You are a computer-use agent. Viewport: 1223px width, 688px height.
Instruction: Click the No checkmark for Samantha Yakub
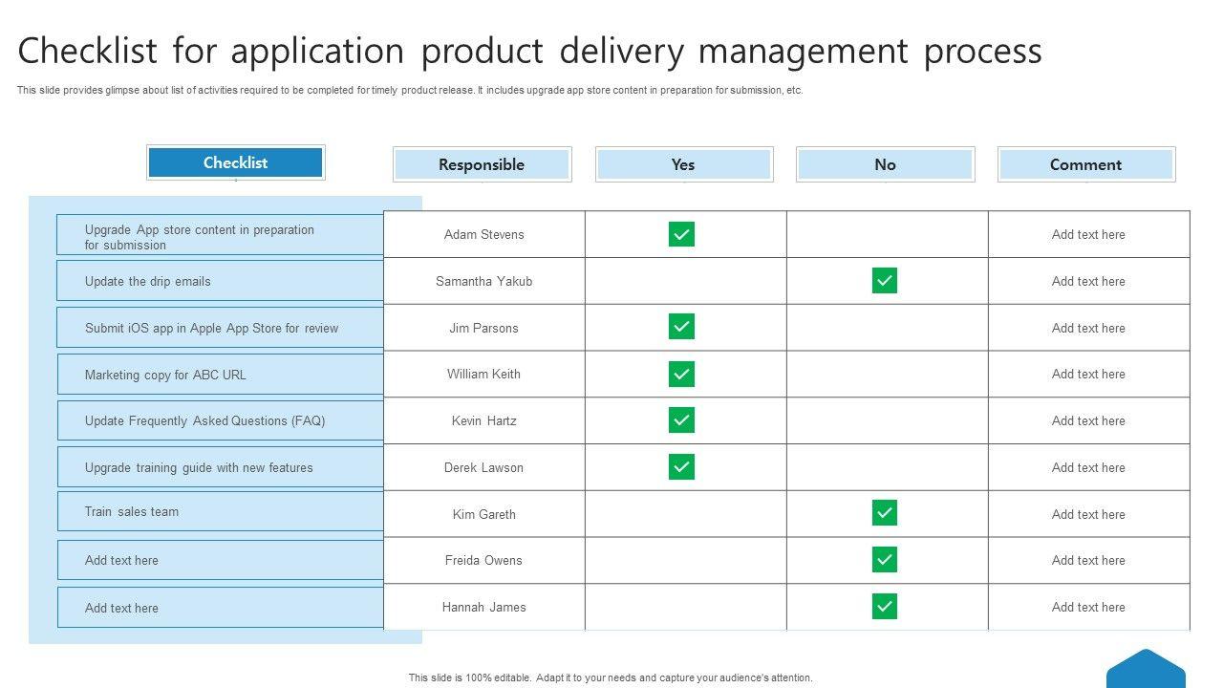pyautogui.click(x=884, y=281)
